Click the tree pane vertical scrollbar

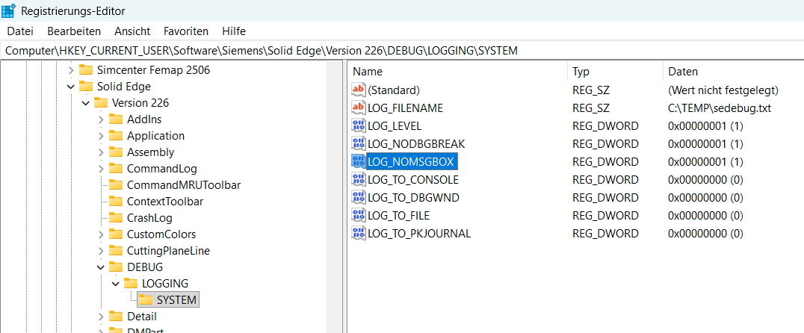335,197
